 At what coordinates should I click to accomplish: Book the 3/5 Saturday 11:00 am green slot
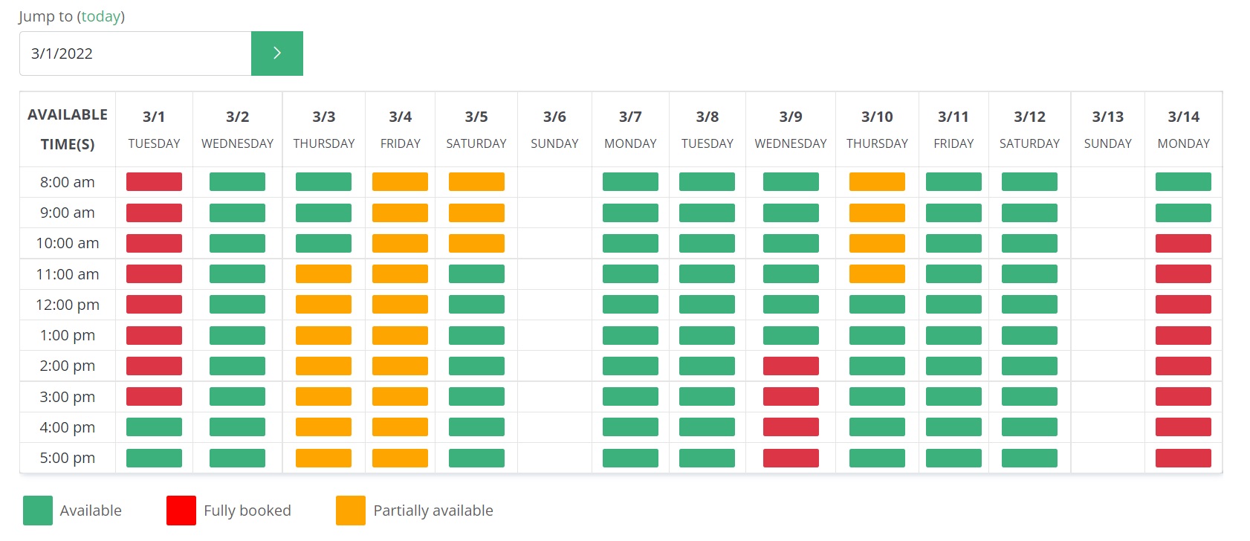click(x=476, y=274)
